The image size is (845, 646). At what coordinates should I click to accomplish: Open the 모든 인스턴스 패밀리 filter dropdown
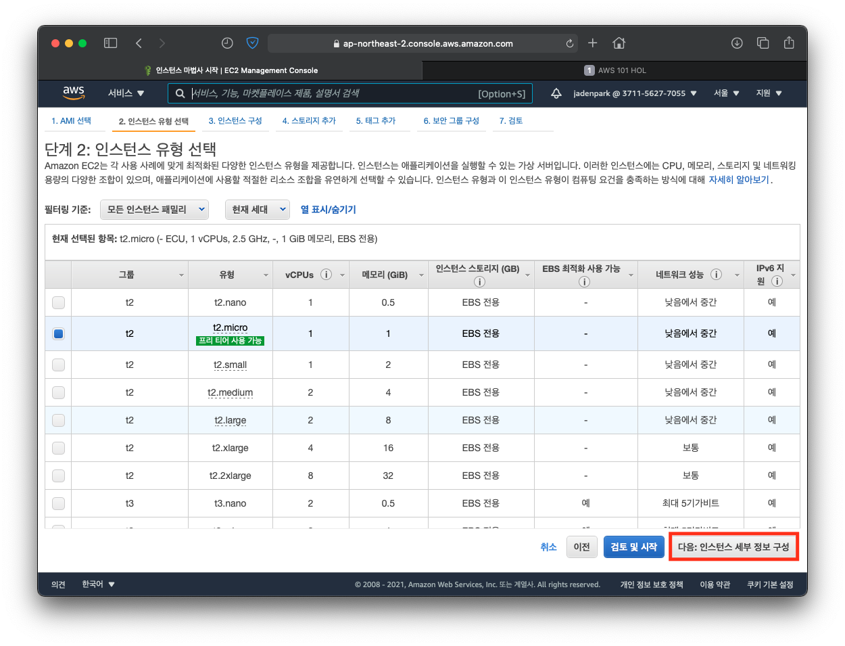click(x=154, y=210)
